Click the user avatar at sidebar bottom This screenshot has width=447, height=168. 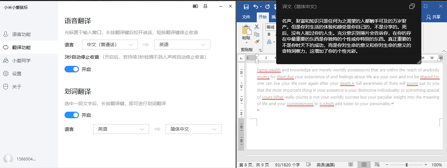point(8,159)
